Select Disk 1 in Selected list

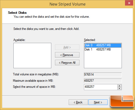[x=103, y=49]
